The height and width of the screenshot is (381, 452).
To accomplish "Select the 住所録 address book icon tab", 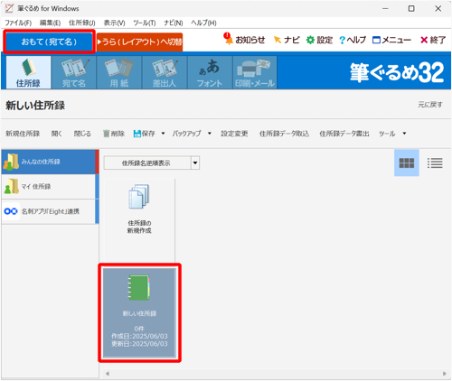I will point(28,72).
